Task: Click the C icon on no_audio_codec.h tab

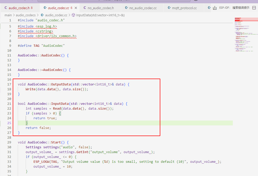Action: (85, 8)
